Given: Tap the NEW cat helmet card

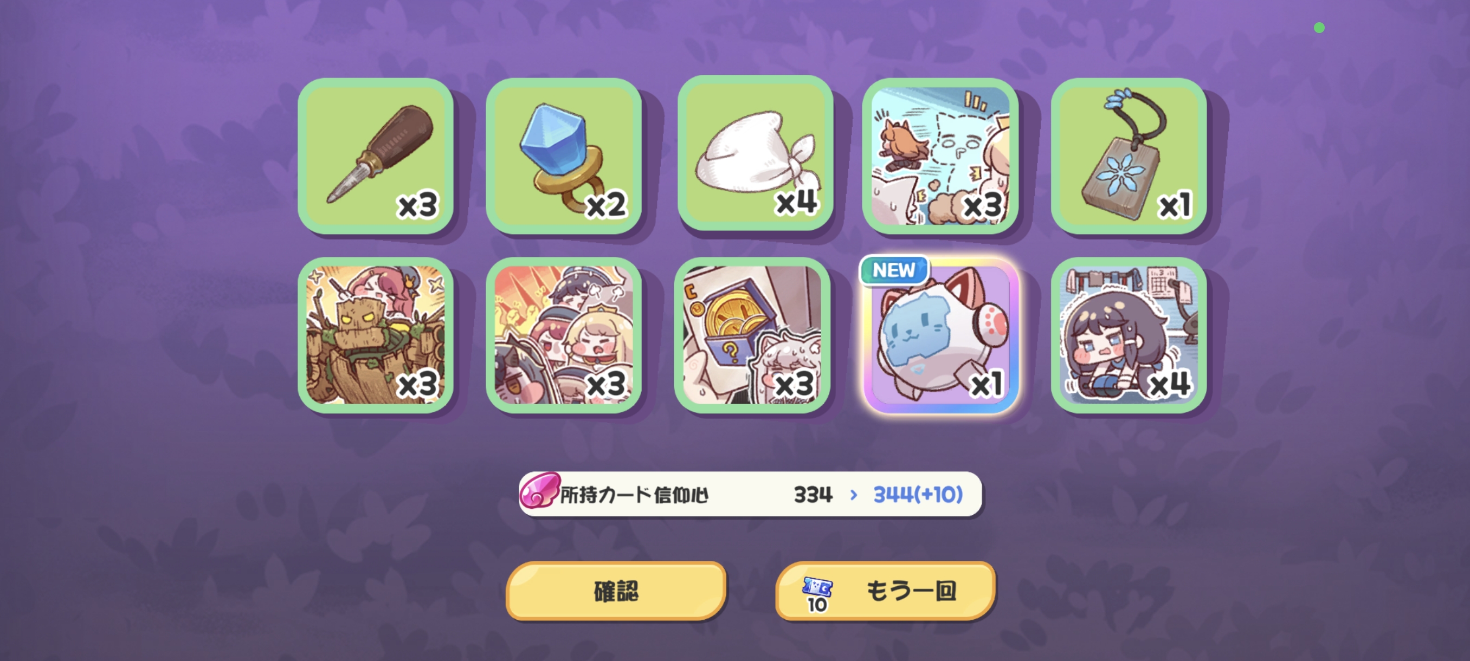Looking at the screenshot, I should pos(940,335).
